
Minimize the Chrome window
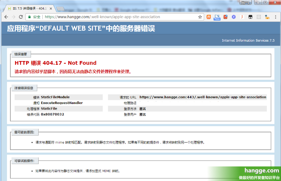point(258,2)
